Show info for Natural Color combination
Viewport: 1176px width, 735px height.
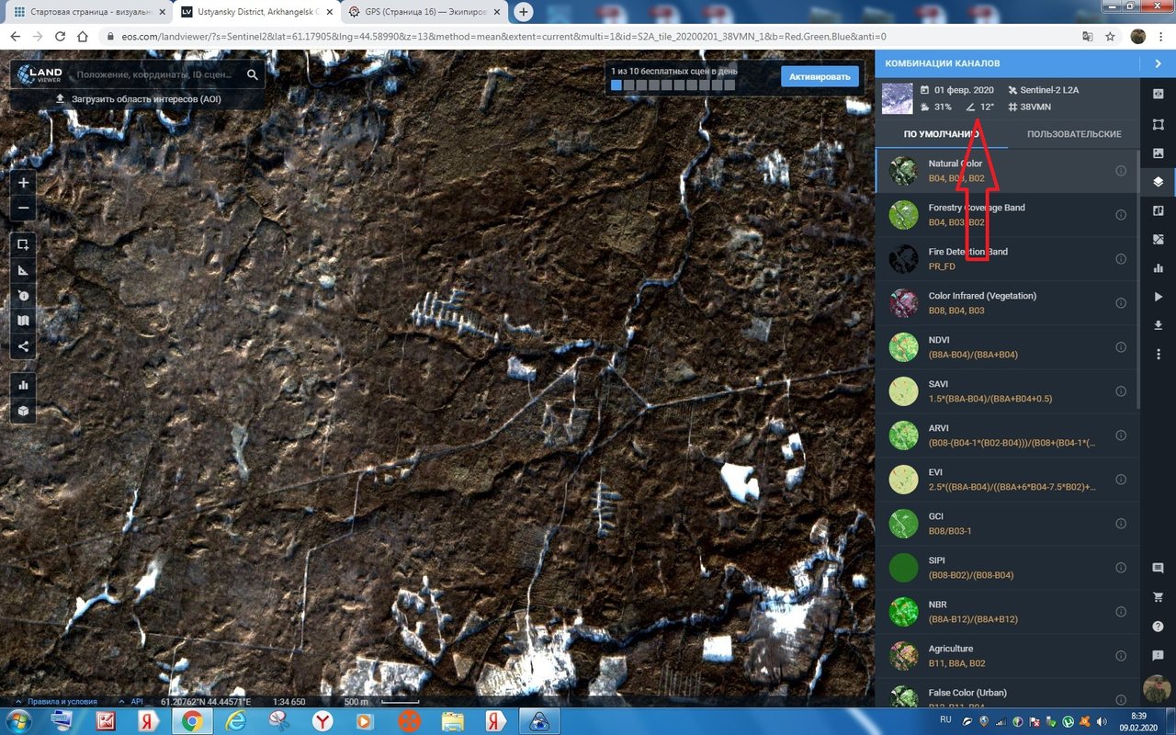(x=1121, y=171)
